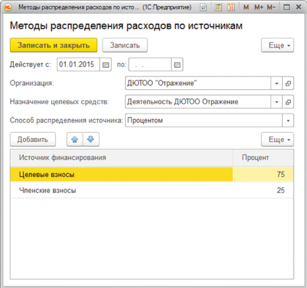Viewport: 307px width, 288px height.
Task: Click the M+ memory add button
Action: [259, 7]
